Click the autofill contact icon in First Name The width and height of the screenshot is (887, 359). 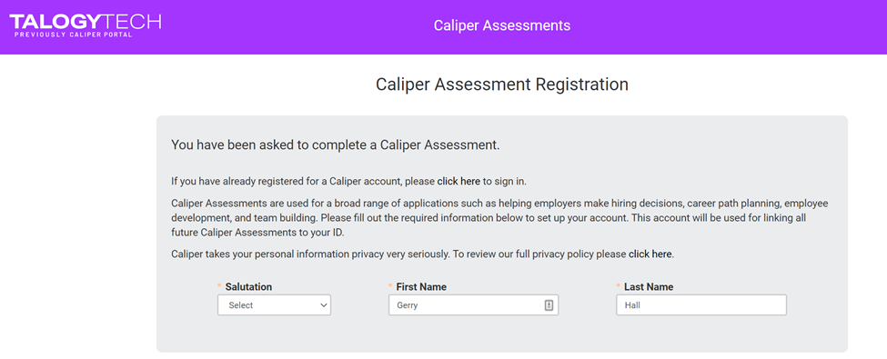[x=549, y=305]
